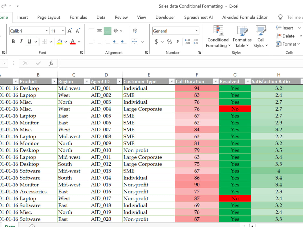The width and height of the screenshot is (303, 227).
Task: Click formula bar Cancel X icon
Action: point(25,63)
